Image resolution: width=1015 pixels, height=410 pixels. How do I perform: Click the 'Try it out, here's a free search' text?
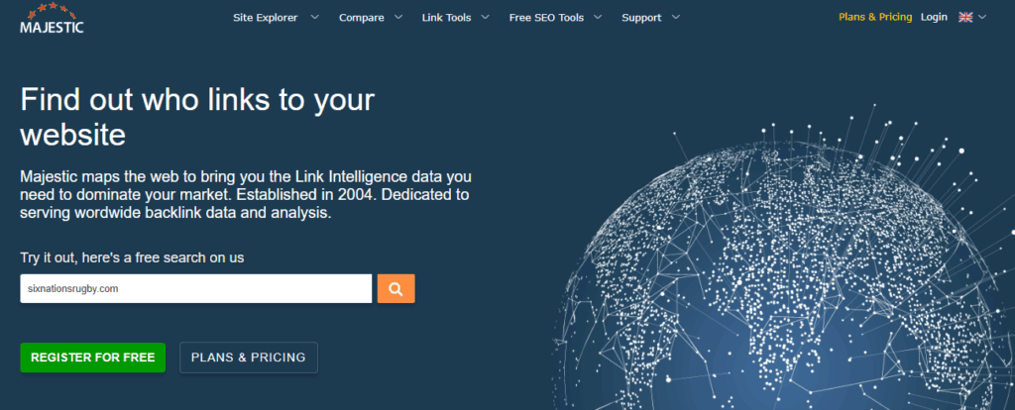132,257
